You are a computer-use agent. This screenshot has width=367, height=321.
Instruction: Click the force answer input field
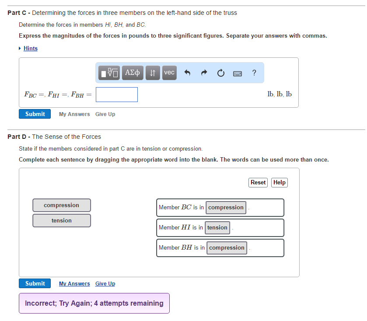(x=116, y=94)
